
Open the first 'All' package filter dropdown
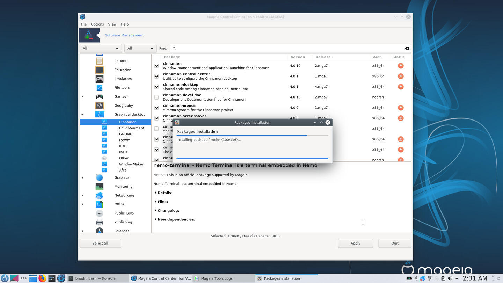click(x=101, y=49)
